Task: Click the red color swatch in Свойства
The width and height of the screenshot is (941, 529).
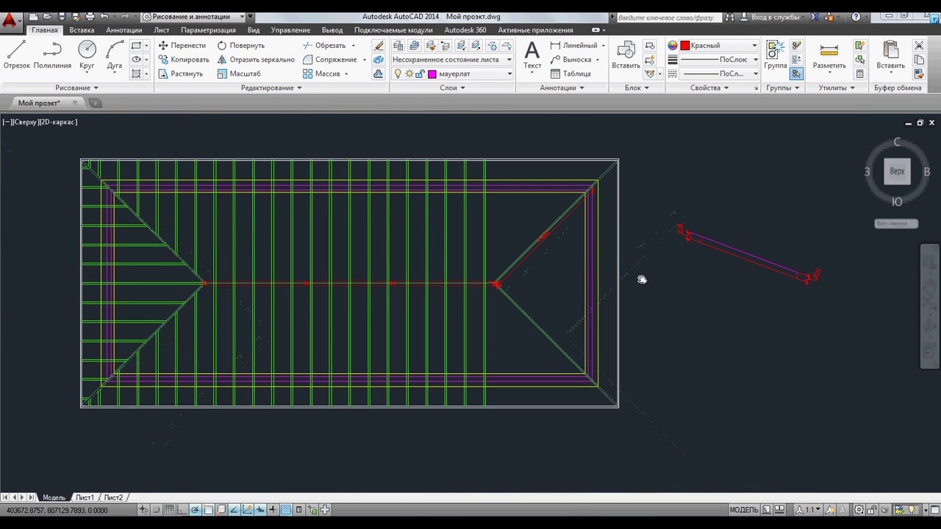Action: click(x=684, y=46)
